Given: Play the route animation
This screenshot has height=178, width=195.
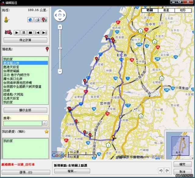Looking at the screenshot, I should coord(17,33).
